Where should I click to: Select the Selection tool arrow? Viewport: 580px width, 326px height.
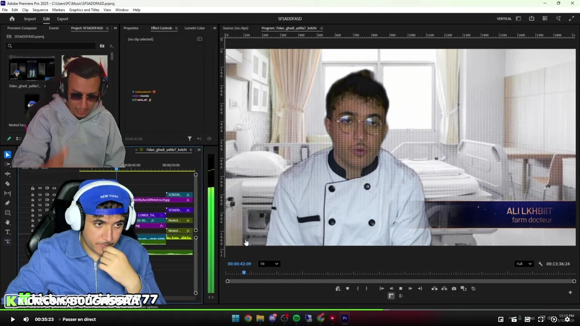7,155
